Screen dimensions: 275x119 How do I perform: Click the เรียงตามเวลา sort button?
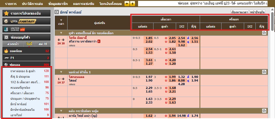click(239, 12)
